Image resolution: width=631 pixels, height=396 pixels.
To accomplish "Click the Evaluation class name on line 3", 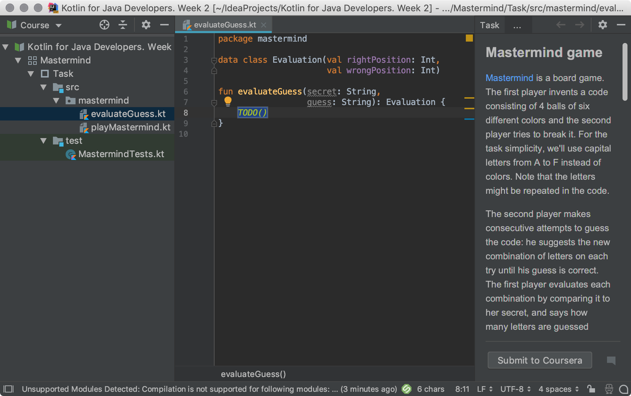I will pyautogui.click(x=297, y=60).
